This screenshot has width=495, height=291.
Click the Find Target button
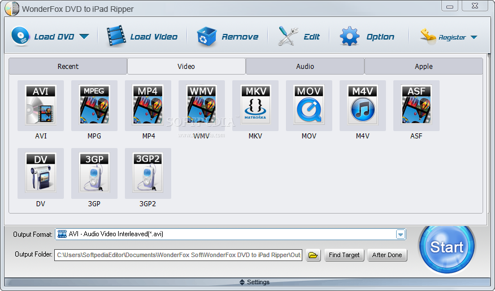[344, 255]
